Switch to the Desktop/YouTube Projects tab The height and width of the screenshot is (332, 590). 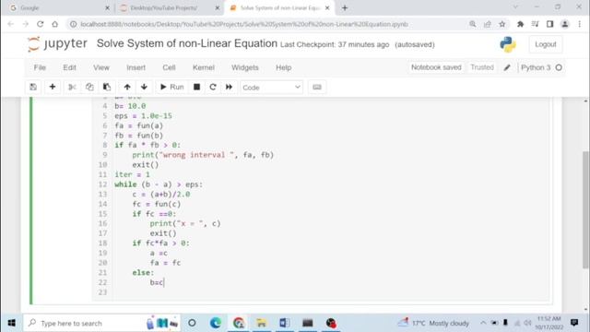169,8
